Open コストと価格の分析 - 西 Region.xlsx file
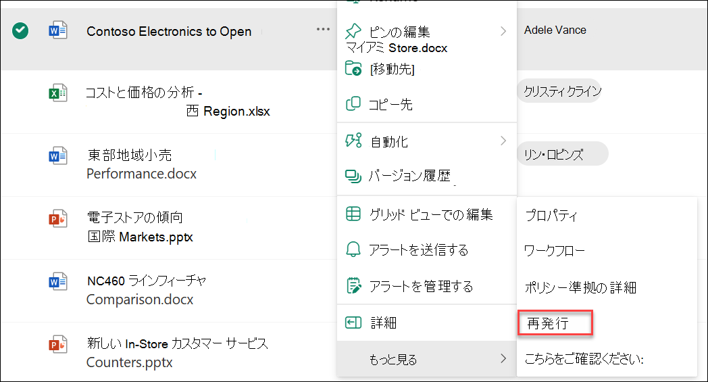 click(x=178, y=101)
